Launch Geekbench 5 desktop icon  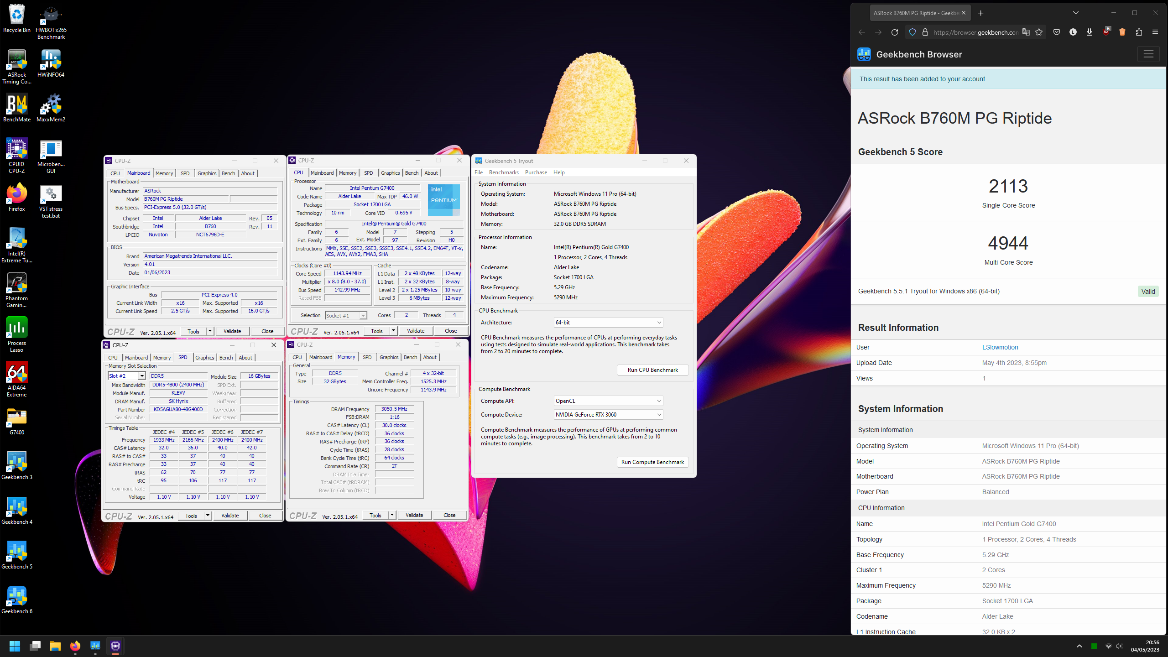point(17,555)
